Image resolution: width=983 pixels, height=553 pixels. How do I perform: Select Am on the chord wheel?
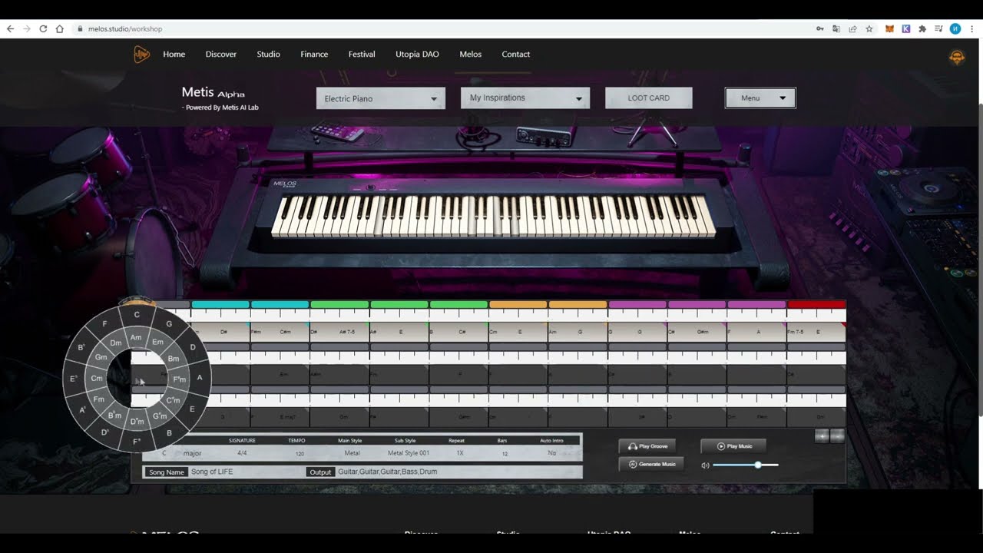[136, 337]
